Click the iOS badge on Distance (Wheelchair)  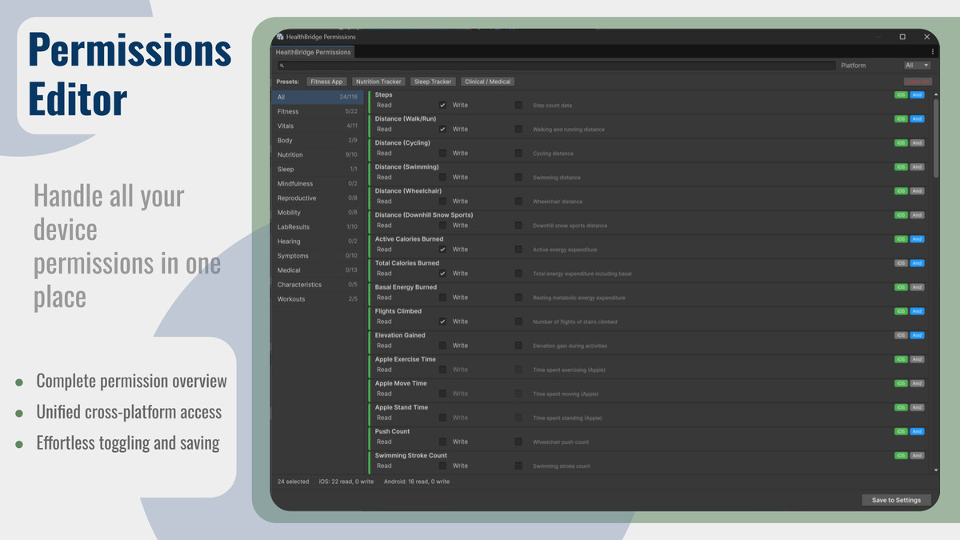[901, 191]
